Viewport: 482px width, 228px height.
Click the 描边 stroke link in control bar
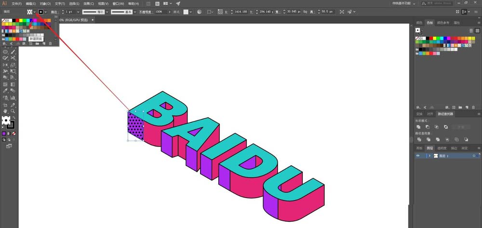point(54,12)
